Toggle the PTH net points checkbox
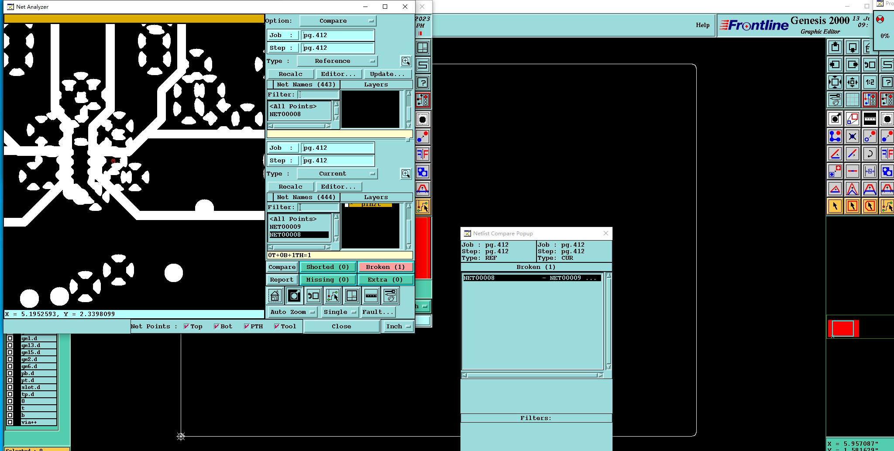Image resolution: width=894 pixels, height=451 pixels. coord(247,326)
